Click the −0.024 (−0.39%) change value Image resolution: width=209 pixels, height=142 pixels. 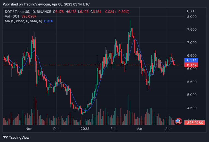coord(116,12)
